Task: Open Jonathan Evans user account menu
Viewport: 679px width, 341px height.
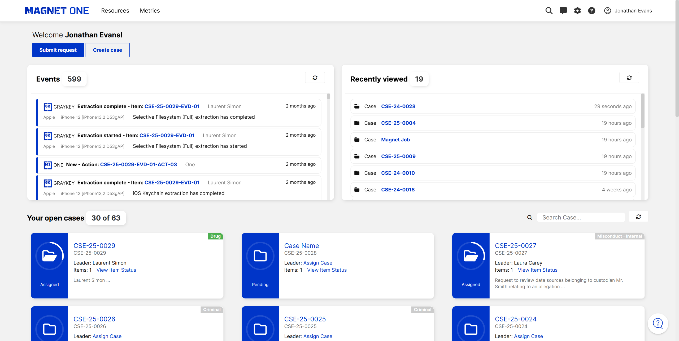Action: click(x=628, y=11)
